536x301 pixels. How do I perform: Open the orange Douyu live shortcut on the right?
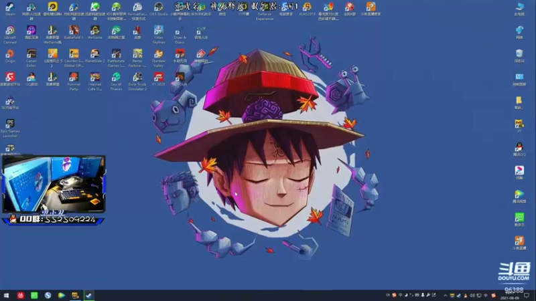pyautogui.click(x=519, y=243)
